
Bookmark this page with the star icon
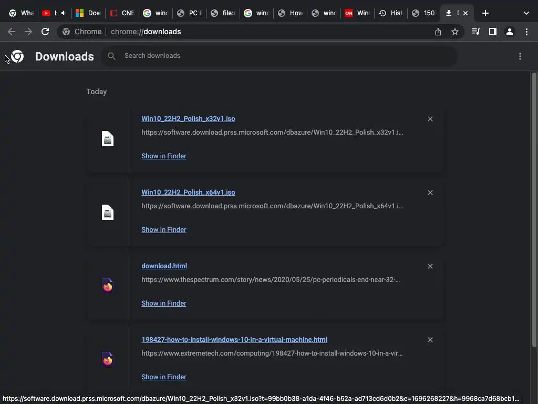(x=454, y=32)
